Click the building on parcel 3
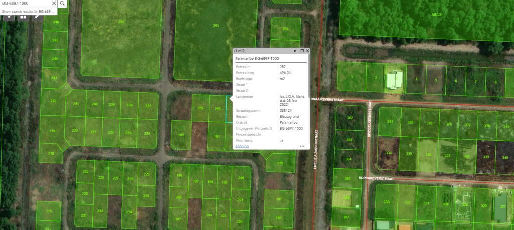 [x=396, y=79]
